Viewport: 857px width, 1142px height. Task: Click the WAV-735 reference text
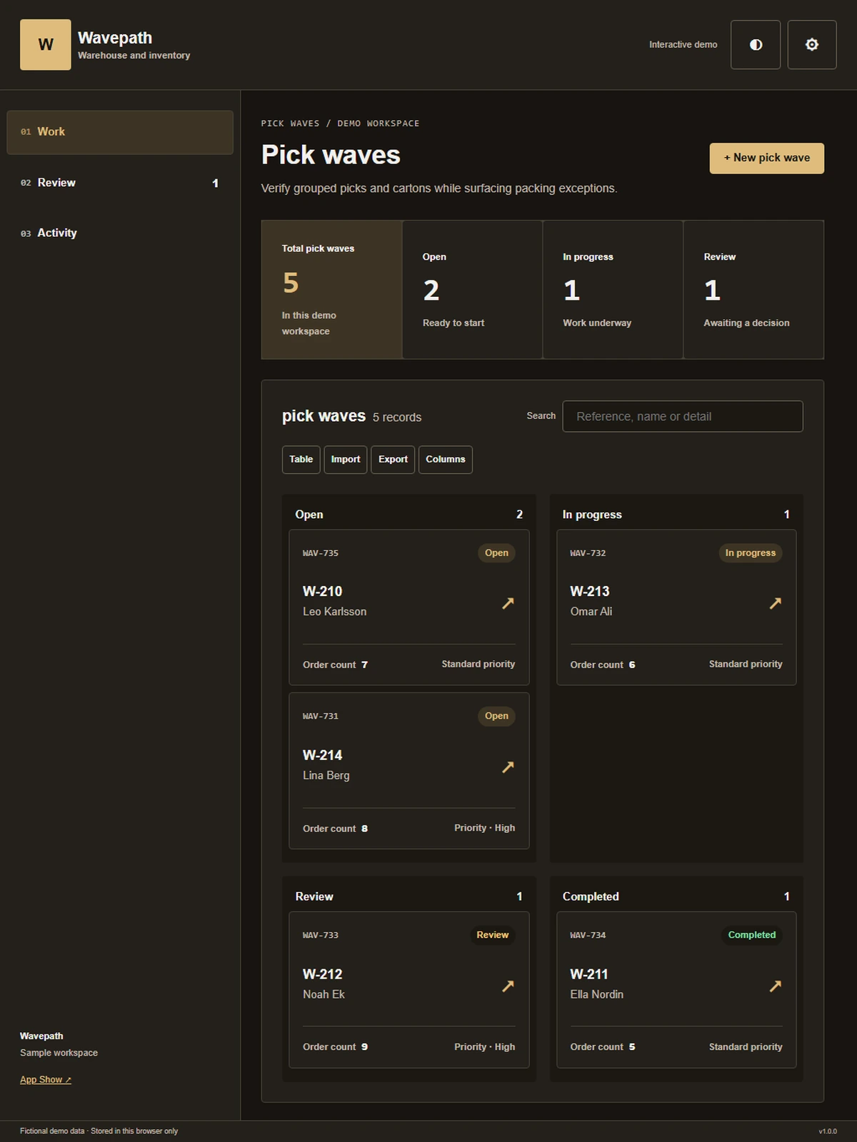321,553
